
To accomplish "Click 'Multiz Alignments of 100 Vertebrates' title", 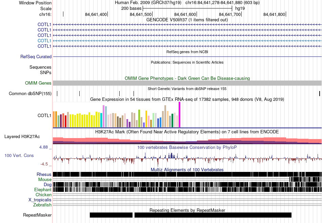I will (x=187, y=170).
